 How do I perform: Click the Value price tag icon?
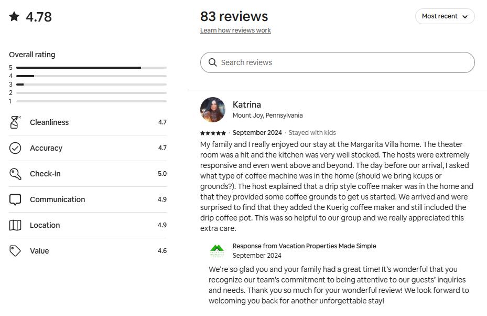15,251
